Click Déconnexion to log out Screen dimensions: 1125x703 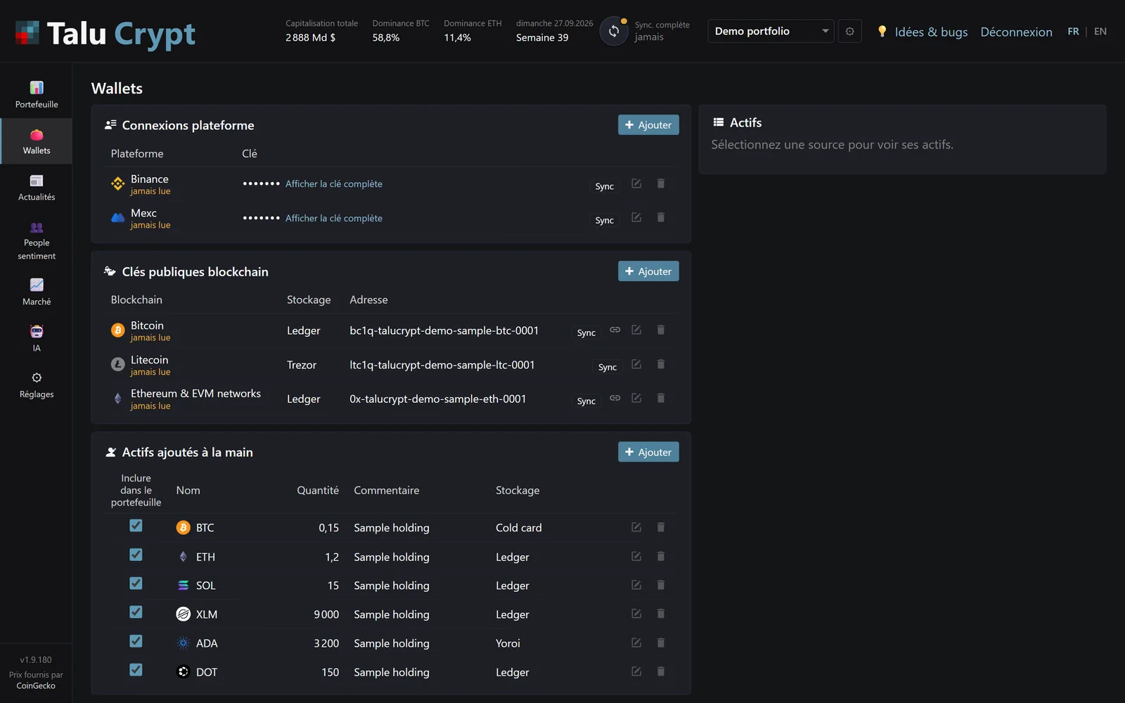[x=1016, y=32]
